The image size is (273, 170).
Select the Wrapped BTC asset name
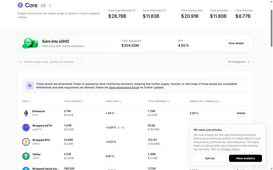coord(41,140)
